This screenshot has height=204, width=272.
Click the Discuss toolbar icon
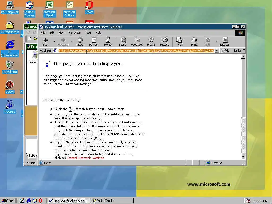tap(225, 42)
